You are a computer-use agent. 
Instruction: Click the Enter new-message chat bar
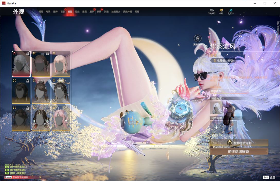(x=21, y=177)
